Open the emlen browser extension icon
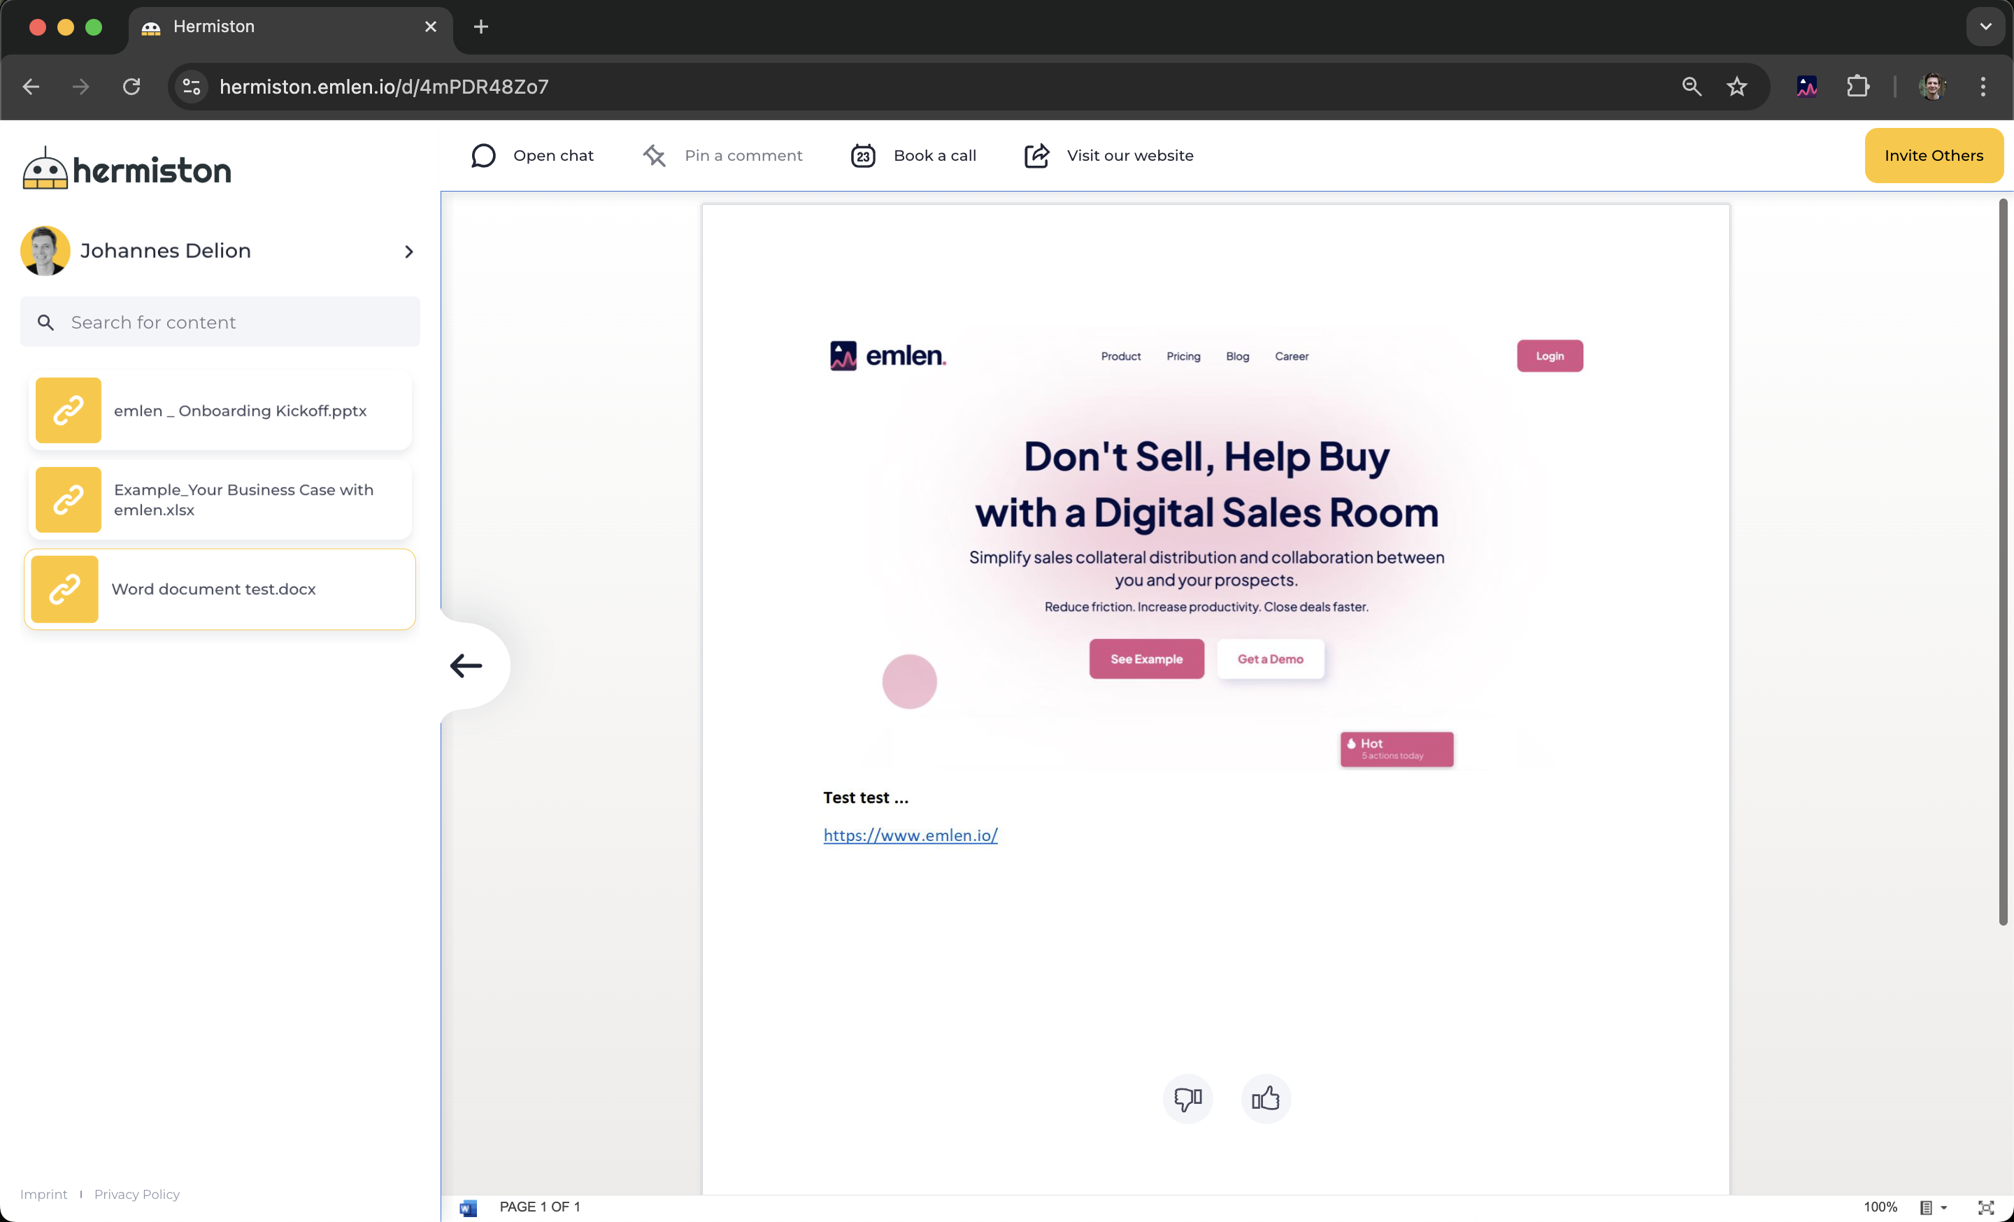The height and width of the screenshot is (1222, 2014). pyautogui.click(x=1806, y=87)
